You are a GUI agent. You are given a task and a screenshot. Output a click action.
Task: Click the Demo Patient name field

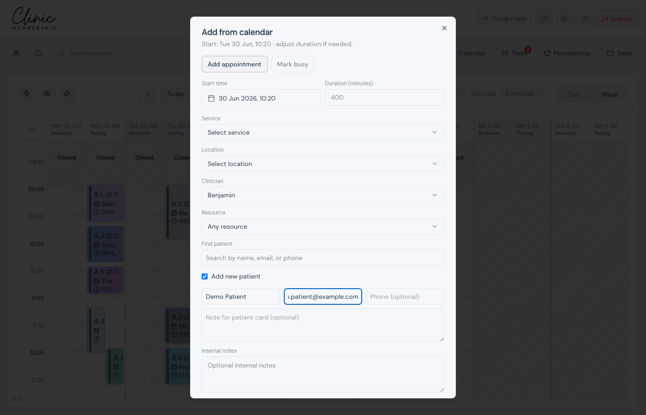click(x=241, y=296)
